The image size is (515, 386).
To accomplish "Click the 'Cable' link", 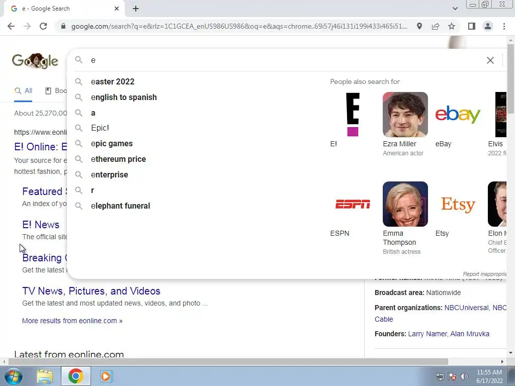I will (384, 319).
